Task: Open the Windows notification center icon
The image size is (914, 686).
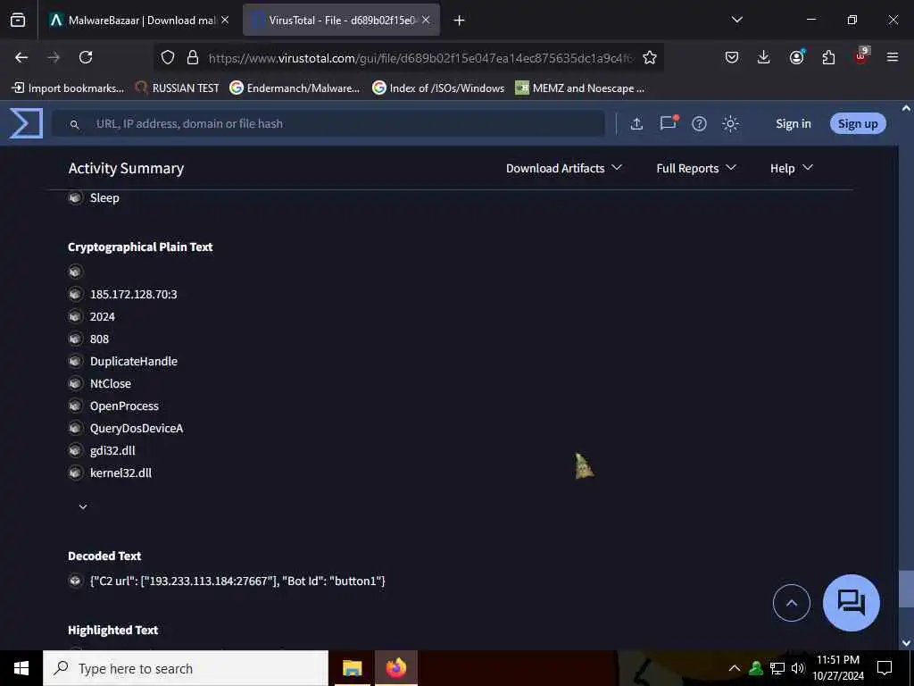Action: [885, 668]
